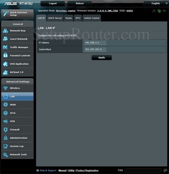169x174 pixels.
Task: Open Traffic Manager menu entry
Action: coord(17,47)
